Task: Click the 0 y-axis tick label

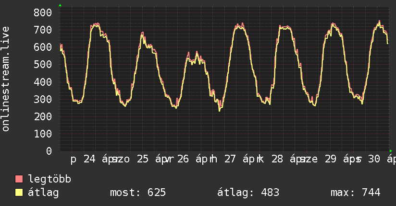Action: [49, 151]
